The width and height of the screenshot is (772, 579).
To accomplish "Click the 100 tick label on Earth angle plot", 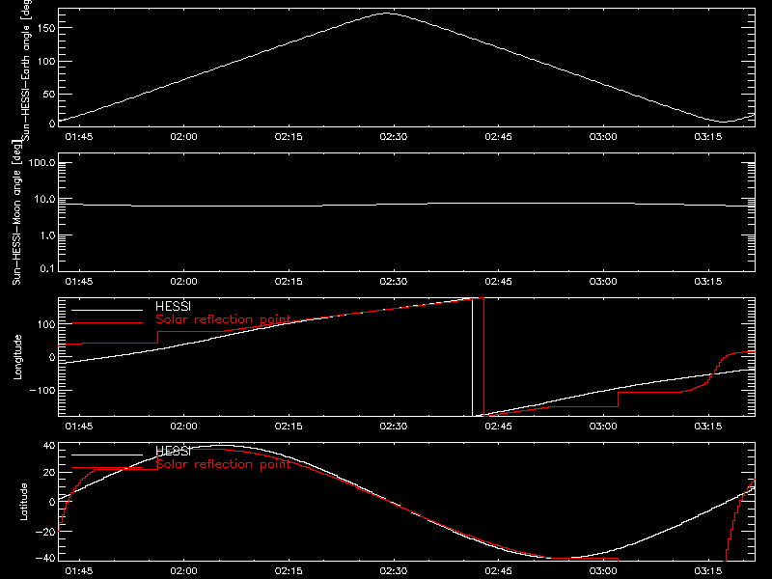I will [45, 62].
